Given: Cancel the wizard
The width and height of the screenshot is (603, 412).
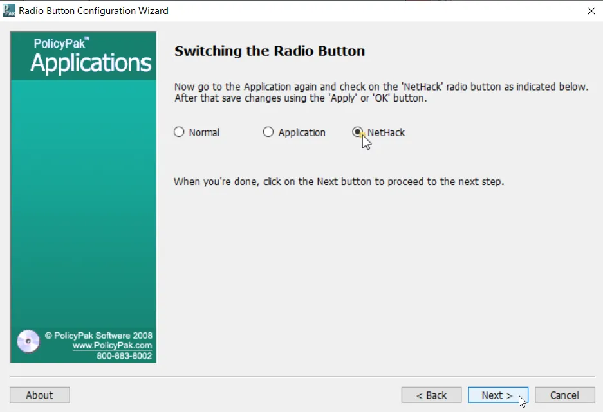Looking at the screenshot, I should tap(564, 395).
